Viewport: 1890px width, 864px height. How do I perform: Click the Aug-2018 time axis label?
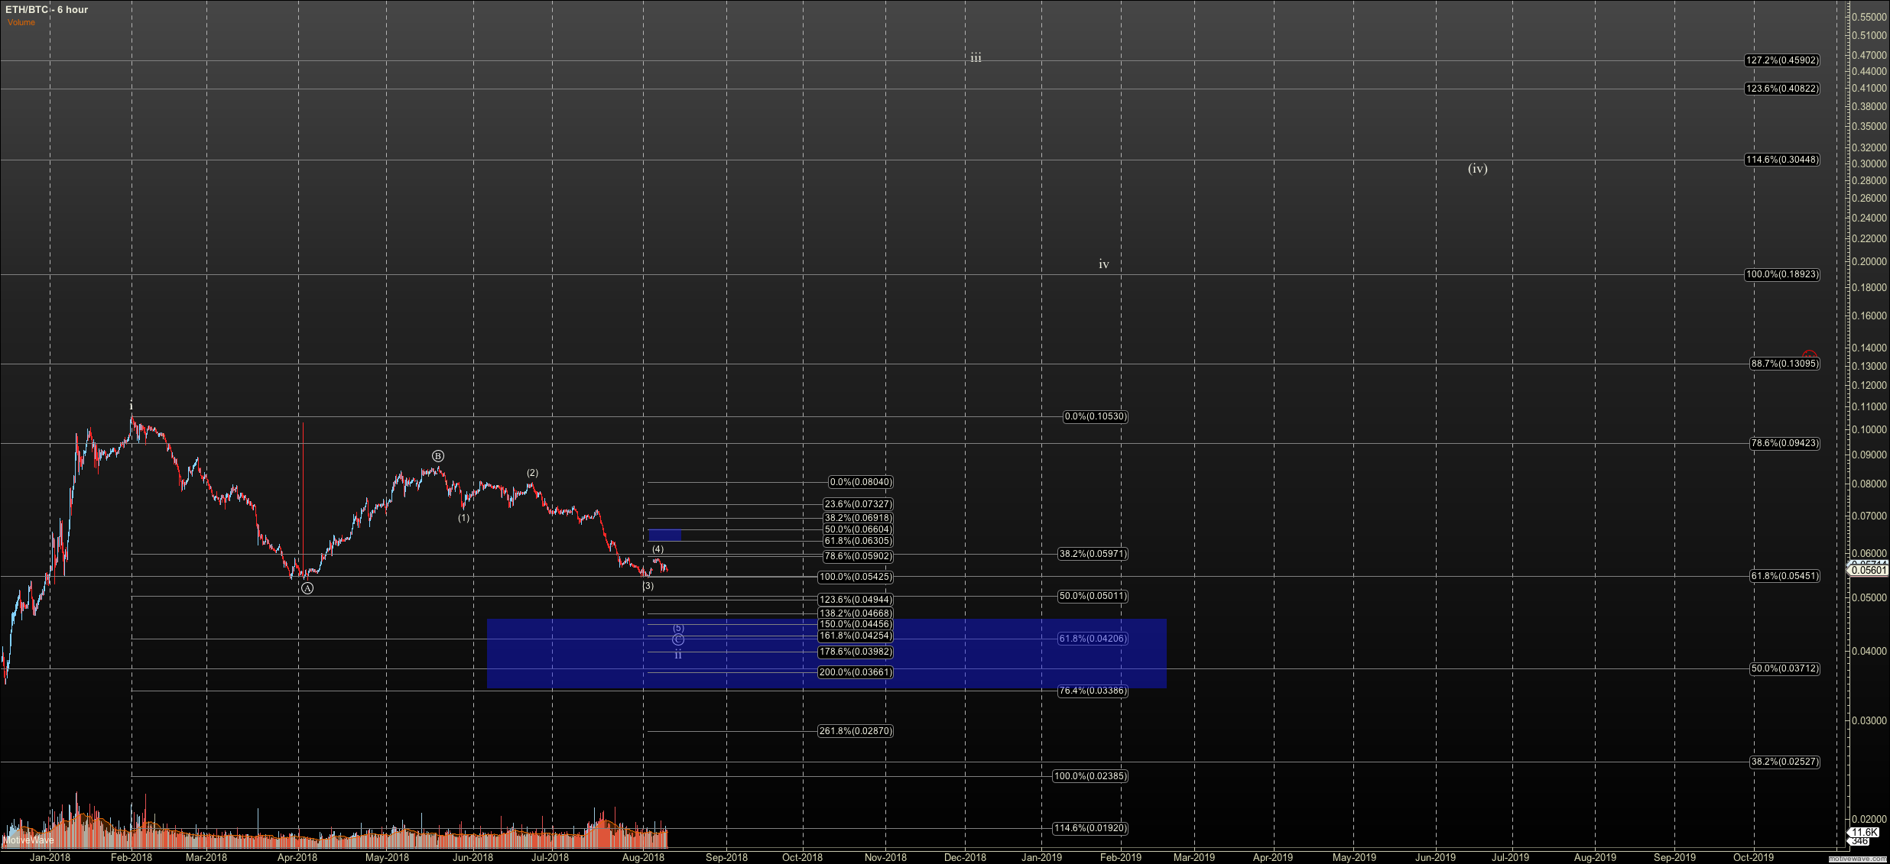coord(644,857)
